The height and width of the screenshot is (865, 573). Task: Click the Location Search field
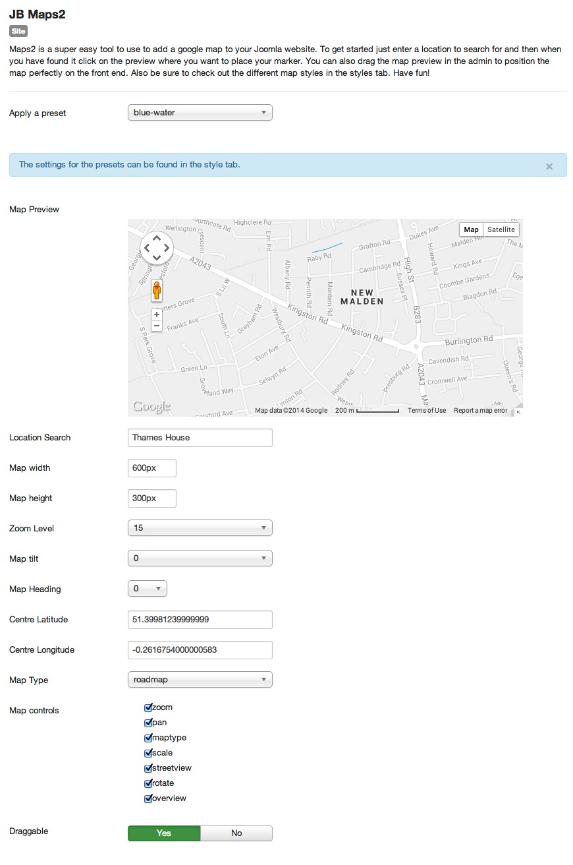tap(200, 437)
